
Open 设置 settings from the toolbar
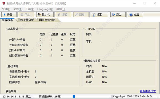coord(99,15)
